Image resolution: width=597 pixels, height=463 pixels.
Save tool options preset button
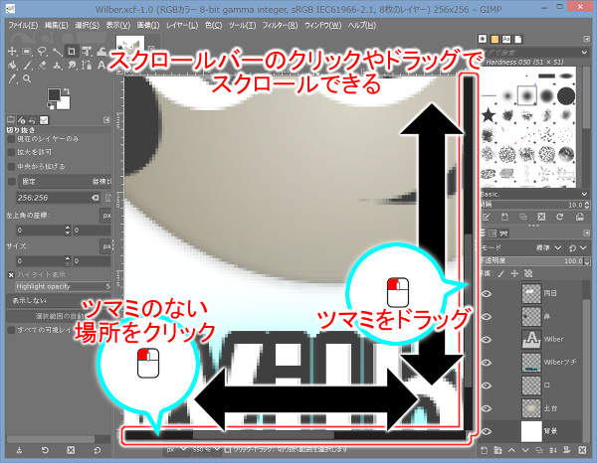tap(19, 450)
